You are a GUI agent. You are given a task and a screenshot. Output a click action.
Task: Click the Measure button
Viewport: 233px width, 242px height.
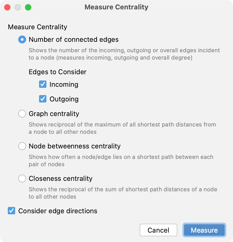pos(204,230)
